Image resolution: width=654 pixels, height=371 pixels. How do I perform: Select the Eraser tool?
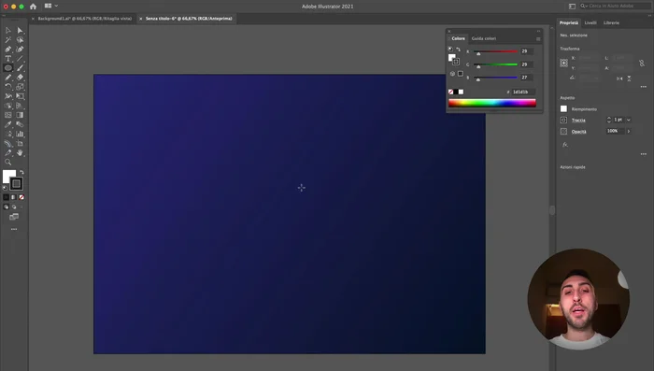(20, 78)
